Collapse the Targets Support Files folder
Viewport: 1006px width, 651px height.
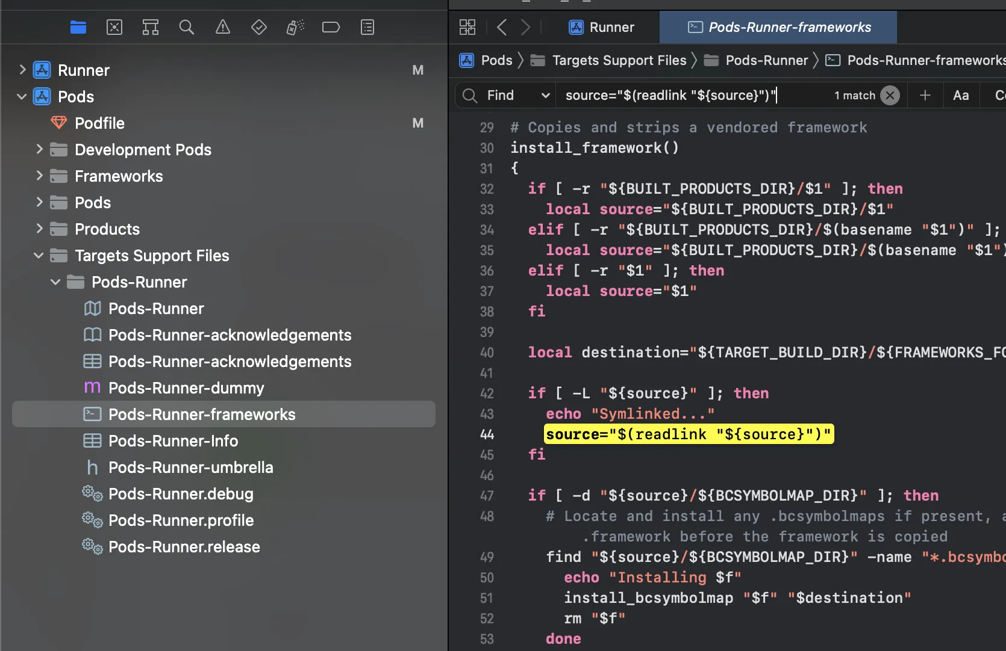click(x=39, y=255)
